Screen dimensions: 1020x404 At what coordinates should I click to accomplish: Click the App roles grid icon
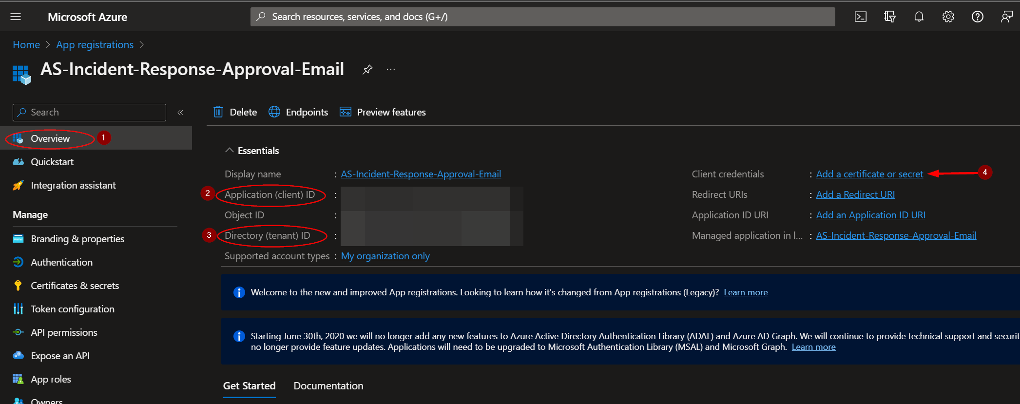pyautogui.click(x=18, y=379)
